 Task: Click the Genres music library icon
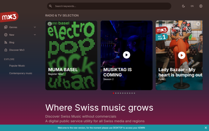click(x=6, y=27)
